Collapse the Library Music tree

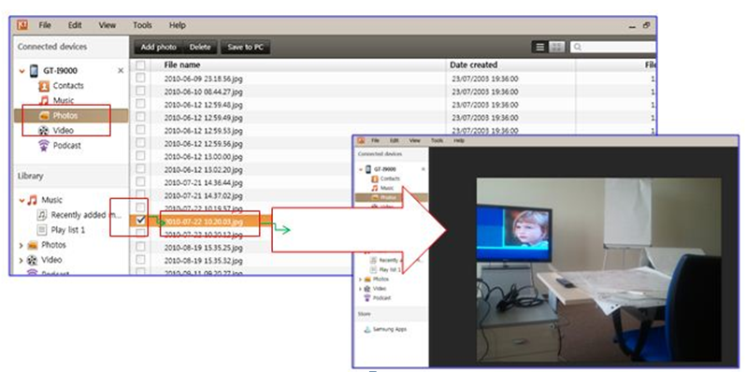point(22,200)
